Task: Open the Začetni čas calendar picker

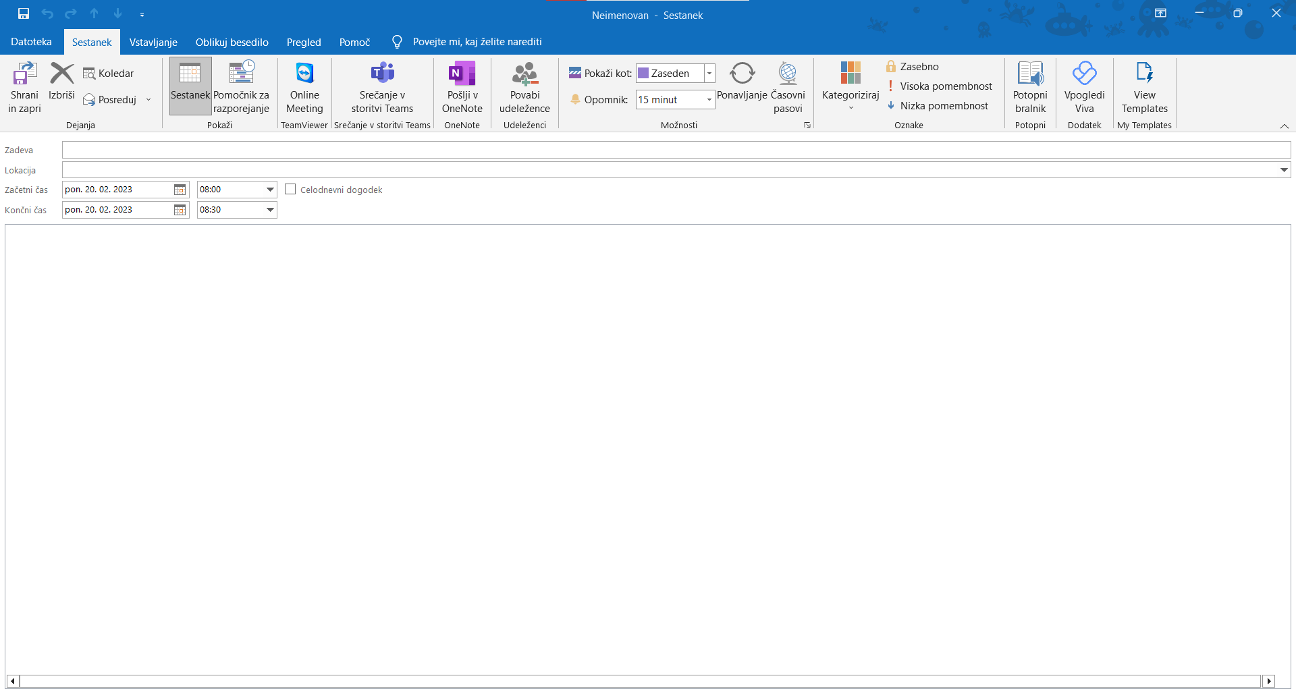Action: point(180,190)
